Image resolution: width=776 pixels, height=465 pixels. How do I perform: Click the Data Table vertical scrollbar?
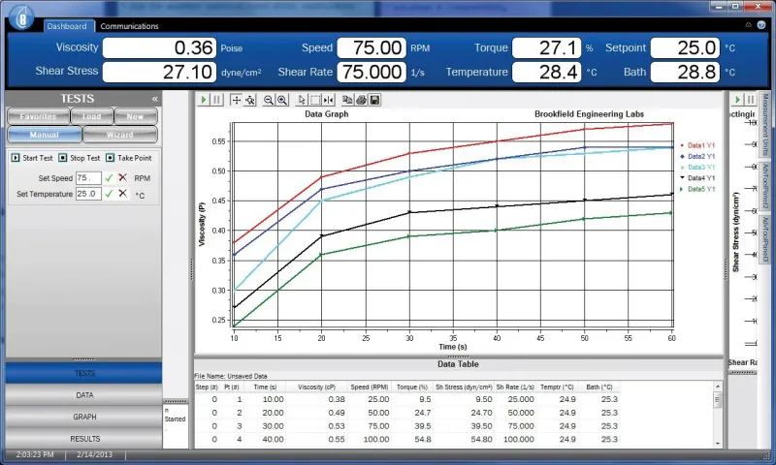click(718, 418)
